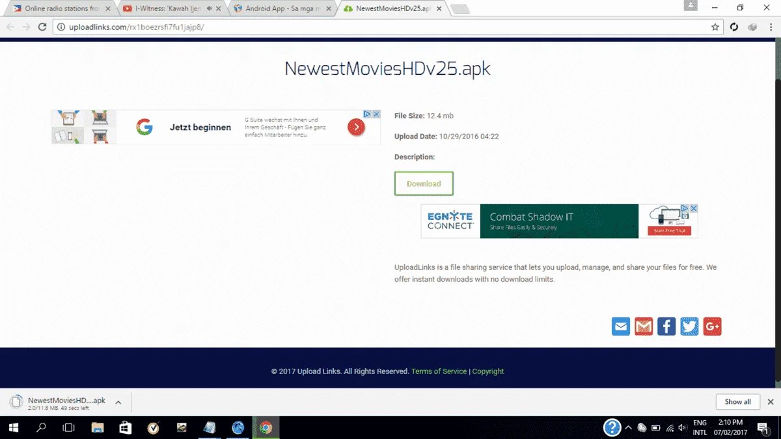The height and width of the screenshot is (439, 781).
Task: Open the Terms of Service link
Action: point(439,371)
